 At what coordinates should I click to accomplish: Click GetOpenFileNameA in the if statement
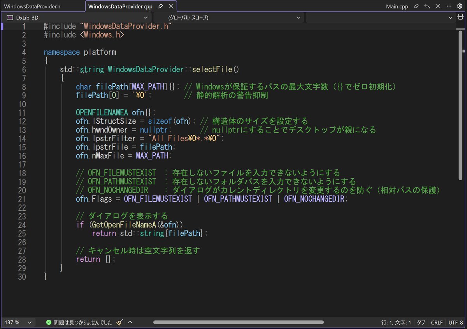(x=124, y=225)
